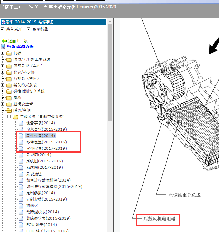Click the open 暖风/空调 folder icon

9,111
